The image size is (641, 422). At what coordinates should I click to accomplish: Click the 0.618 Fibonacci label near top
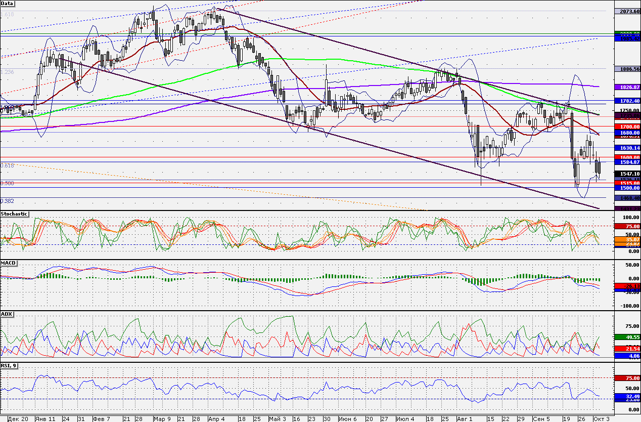[8, 15]
